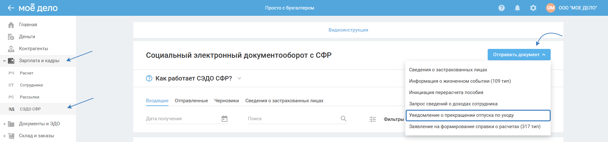Switch to Сведения о застрахованных лицах tab

point(284,101)
